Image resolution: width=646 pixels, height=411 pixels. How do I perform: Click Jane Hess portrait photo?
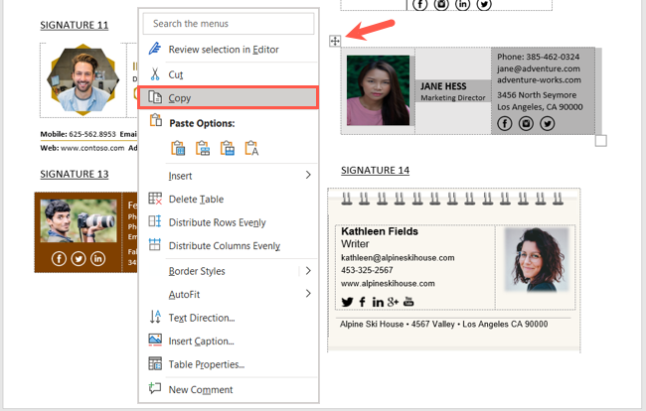point(379,90)
